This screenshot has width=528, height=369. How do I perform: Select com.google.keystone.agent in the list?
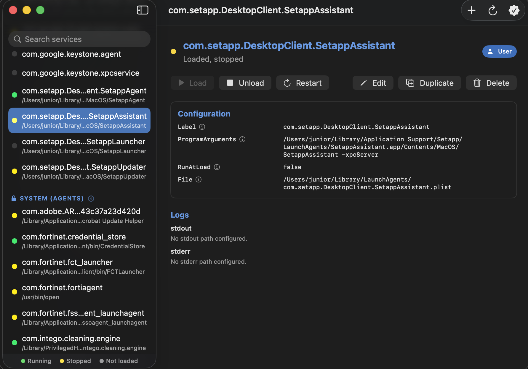[79, 54]
